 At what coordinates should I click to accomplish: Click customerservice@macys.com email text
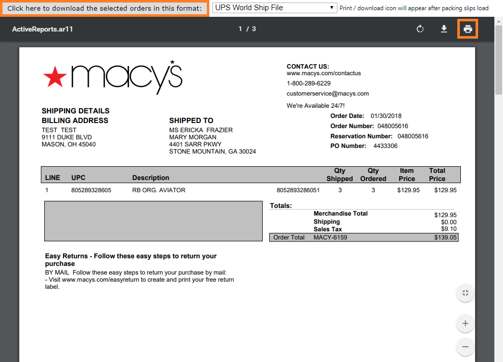click(328, 94)
